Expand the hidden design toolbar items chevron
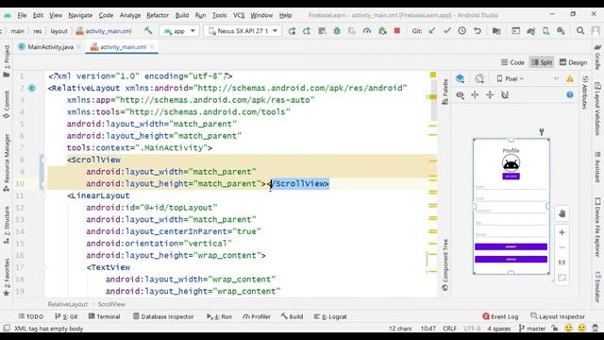The image size is (604, 340). coord(556,78)
